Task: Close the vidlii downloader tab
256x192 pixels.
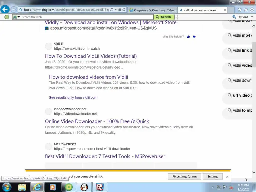Action: (x=225, y=10)
